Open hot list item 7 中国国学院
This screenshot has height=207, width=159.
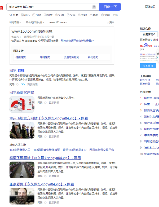(x=152, y=135)
